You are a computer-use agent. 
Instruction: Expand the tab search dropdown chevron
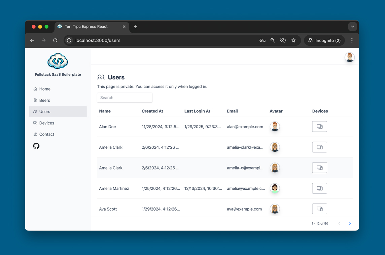352,27
